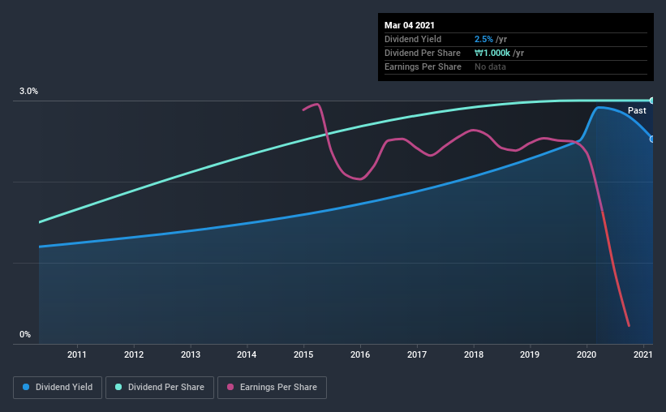Toggle the Earnings Per Share legend button
The height and width of the screenshot is (412, 666).
(272, 388)
